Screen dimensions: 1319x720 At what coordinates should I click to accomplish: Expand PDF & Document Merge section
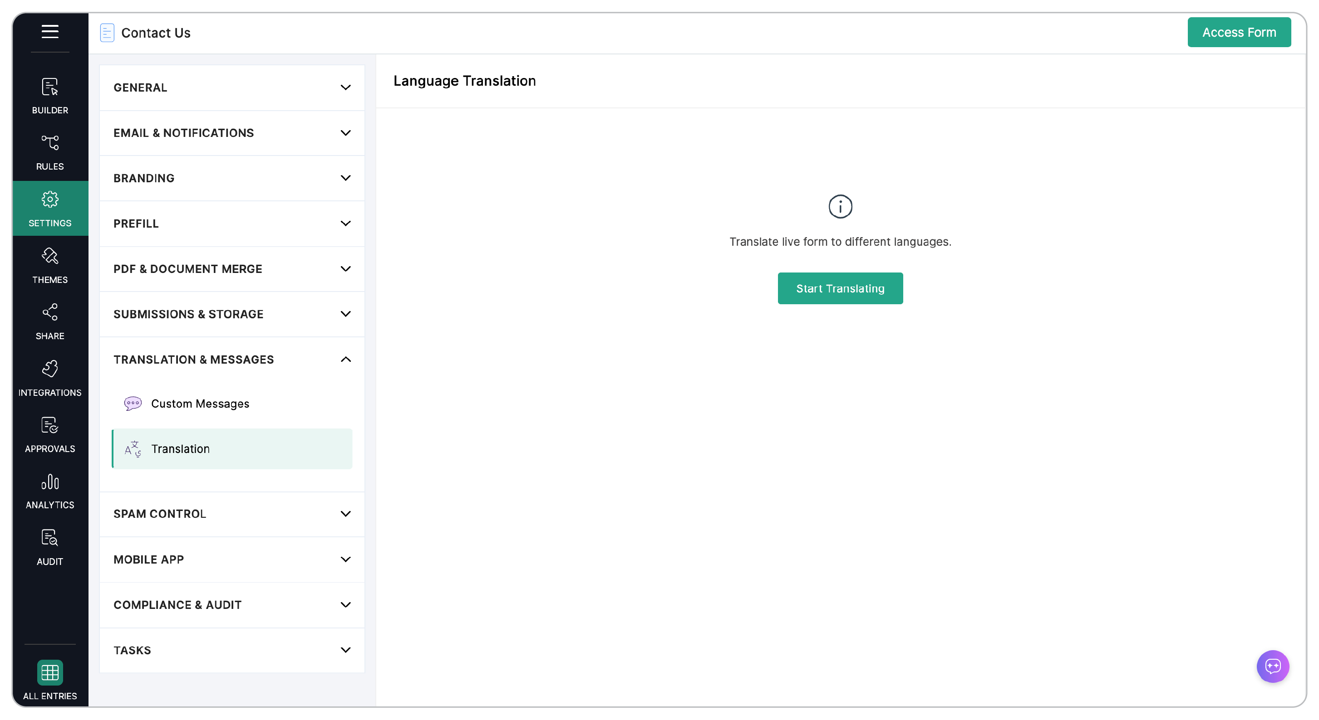232,269
